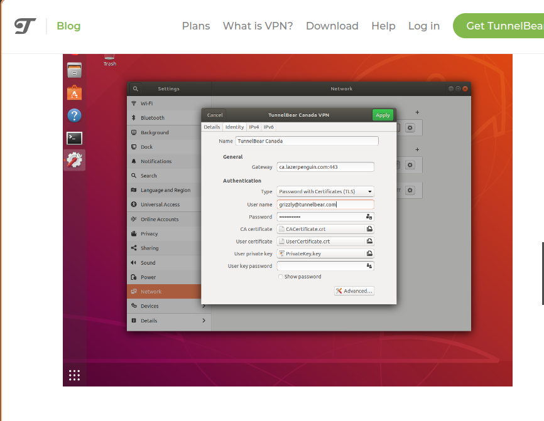Open the Help icon in the dock

pyautogui.click(x=74, y=115)
